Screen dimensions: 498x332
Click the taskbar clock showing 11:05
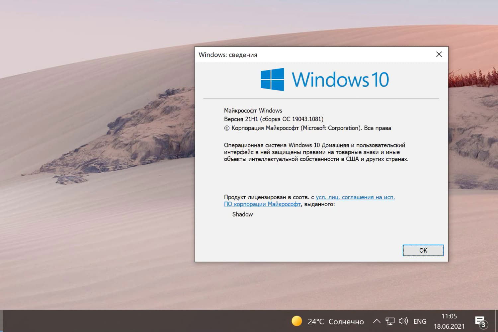(x=449, y=316)
